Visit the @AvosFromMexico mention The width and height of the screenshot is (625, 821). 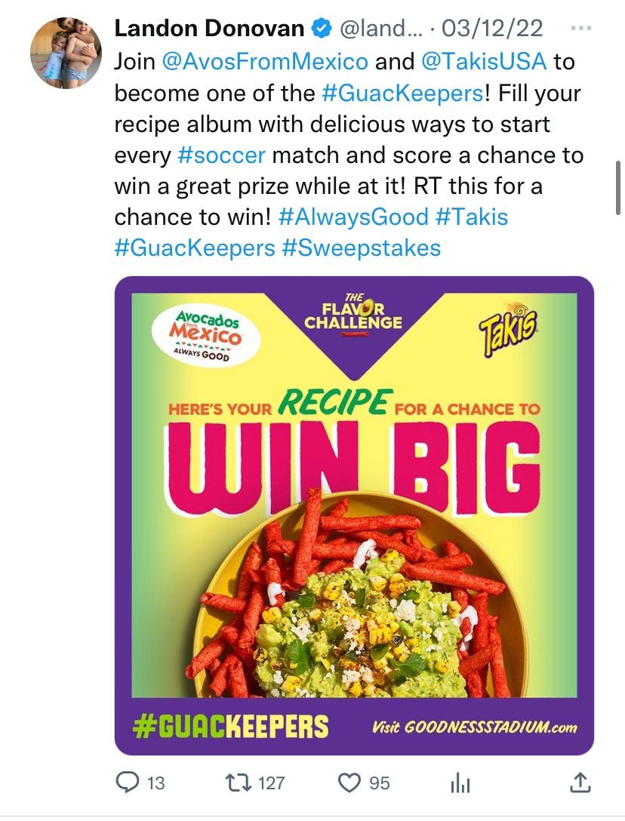pyautogui.click(x=265, y=62)
